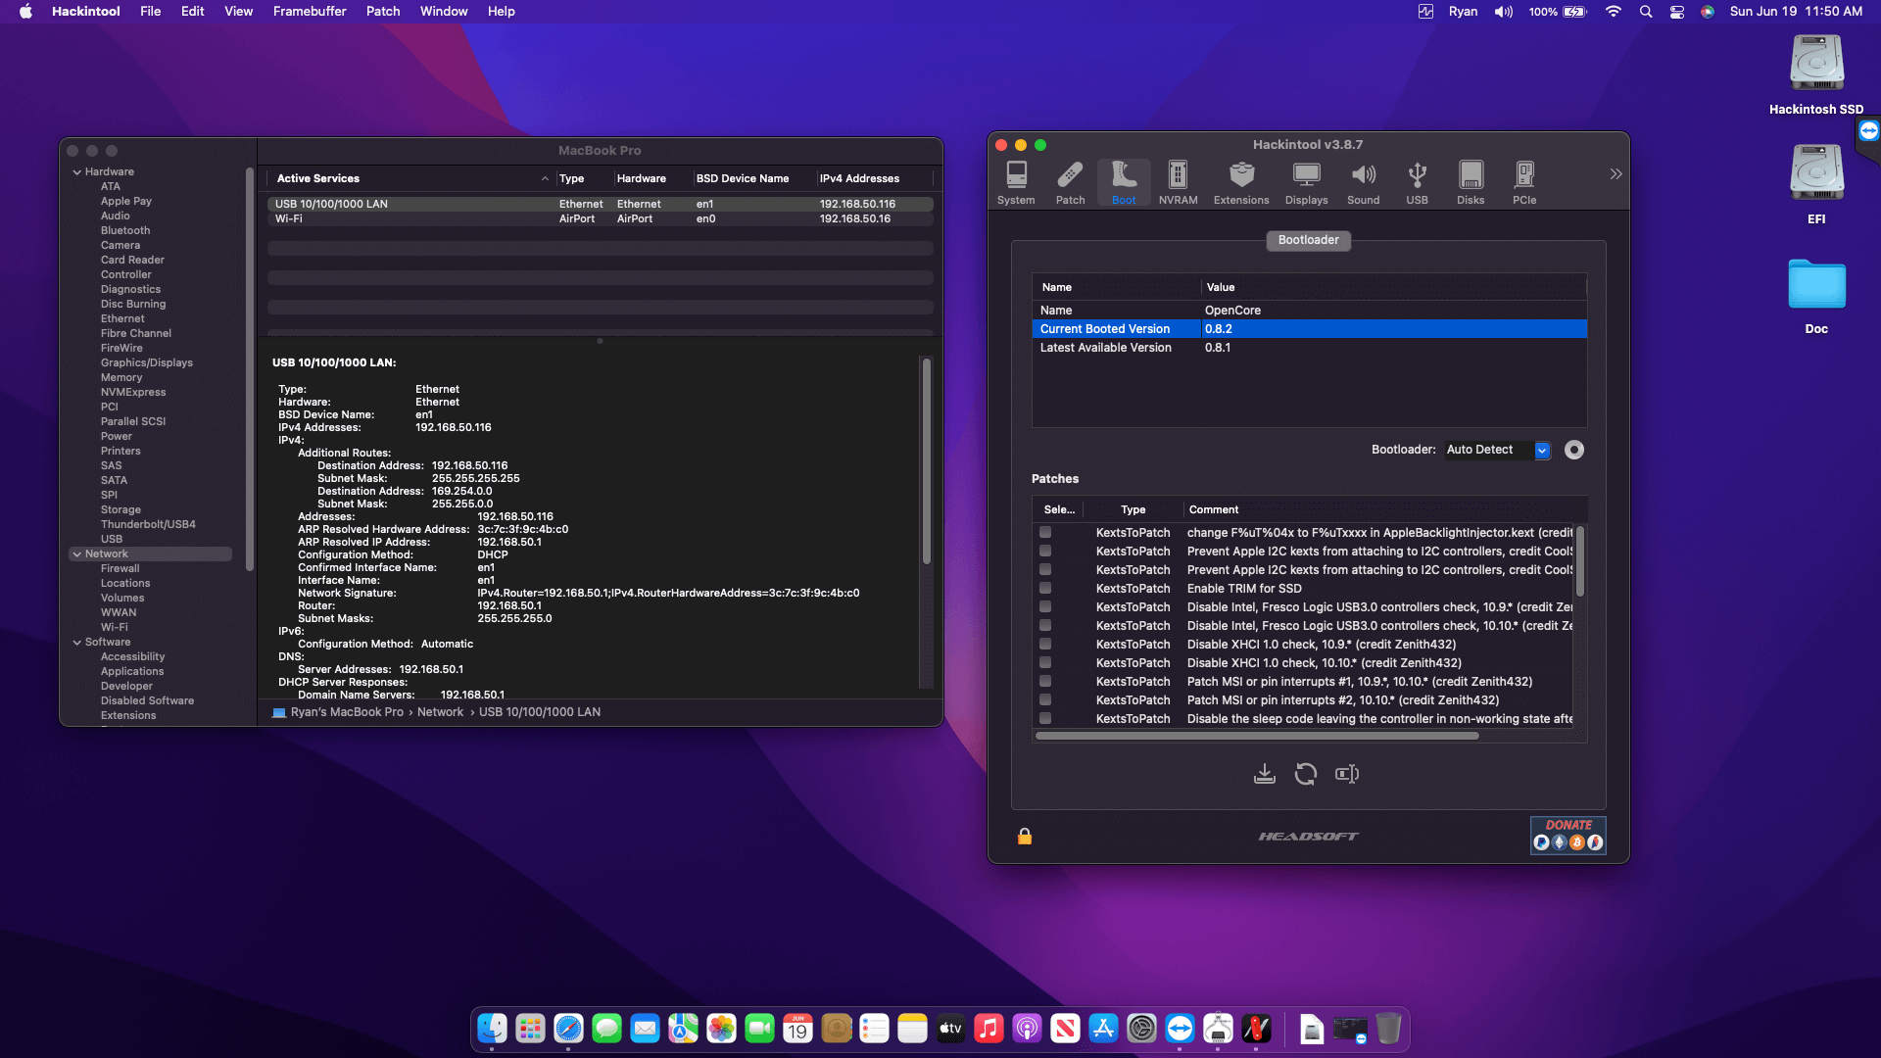Click the patches table vertical scrollbar
This screenshot has height=1058, width=1881.
click(1579, 560)
